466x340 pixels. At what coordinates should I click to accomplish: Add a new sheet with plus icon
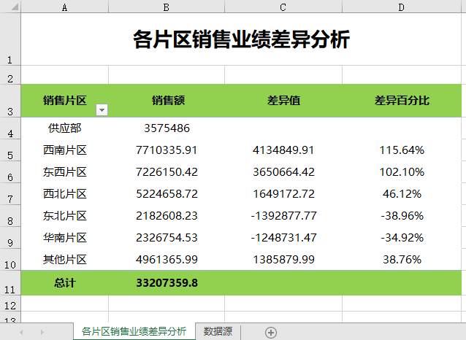click(x=271, y=332)
